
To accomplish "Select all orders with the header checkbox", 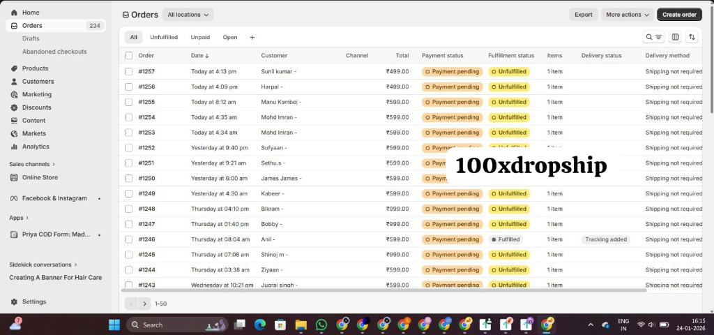I will pyautogui.click(x=129, y=56).
